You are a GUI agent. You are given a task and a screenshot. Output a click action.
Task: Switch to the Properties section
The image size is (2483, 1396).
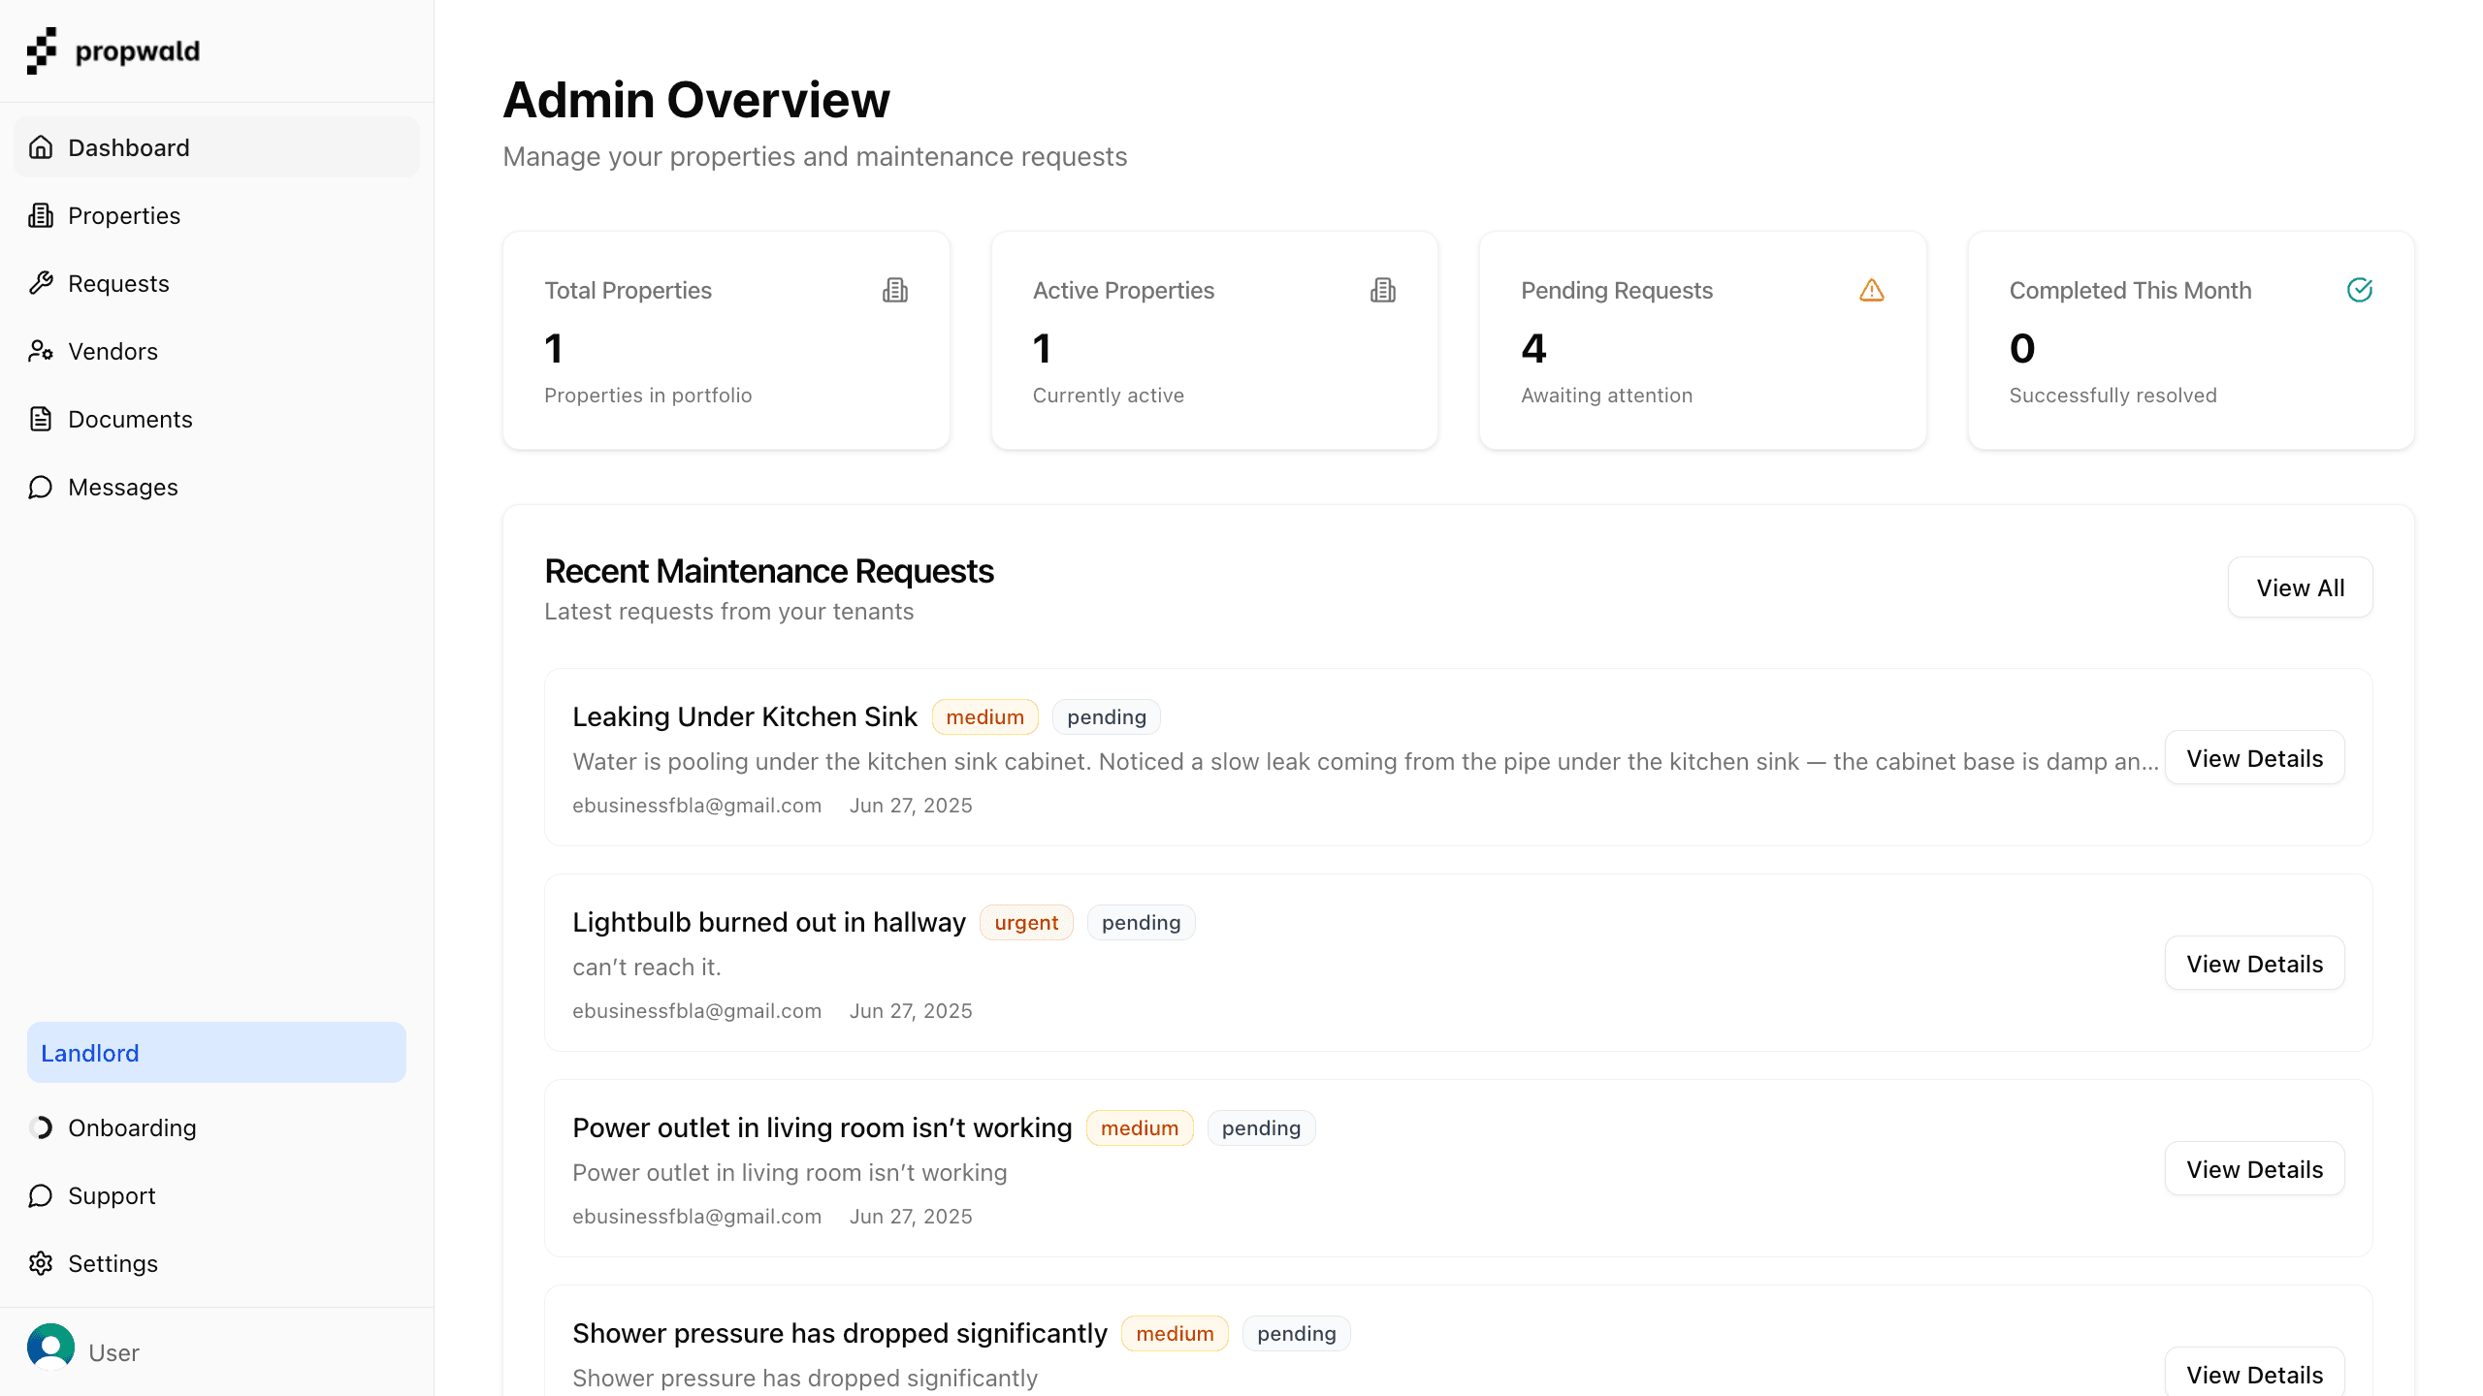point(123,215)
